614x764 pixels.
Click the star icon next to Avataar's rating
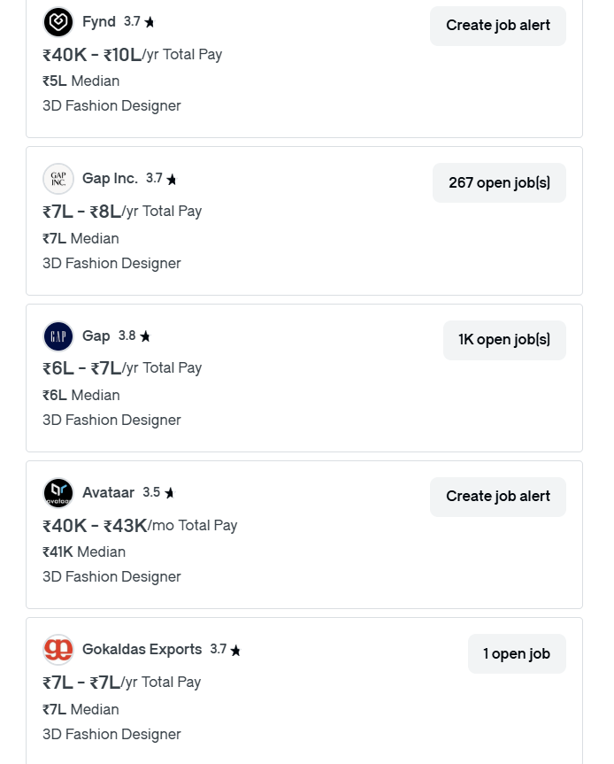coord(169,492)
